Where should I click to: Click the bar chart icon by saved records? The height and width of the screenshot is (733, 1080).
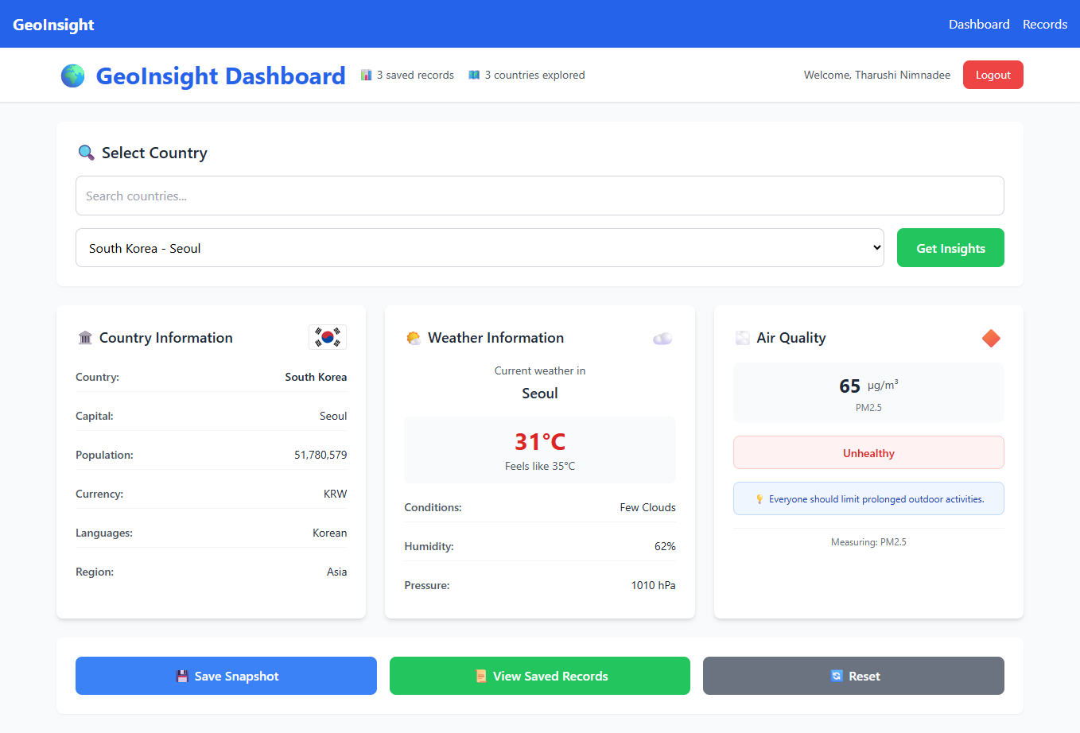click(x=366, y=75)
